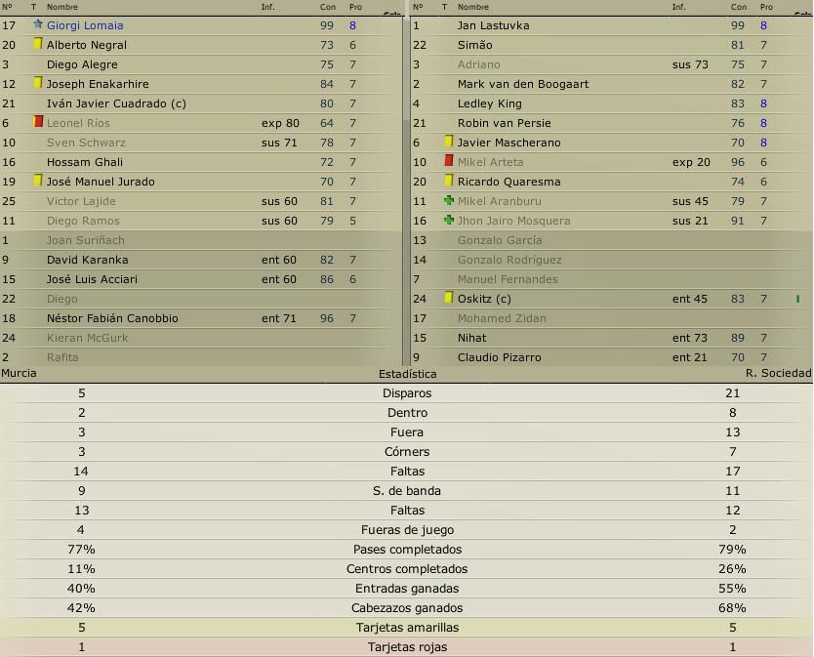Image resolution: width=814 pixels, height=657 pixels.
Task: Sort Murcia list by Pro column header
Action: point(355,7)
